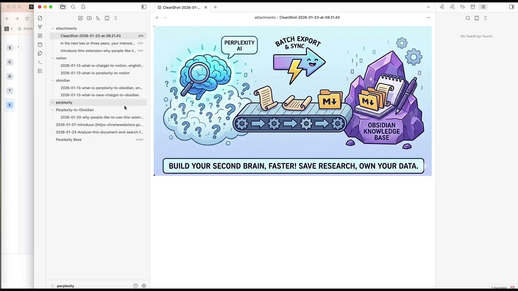518x291 pixels.
Task: Open quick switcher from the ribbon
Action: [x=40, y=18]
